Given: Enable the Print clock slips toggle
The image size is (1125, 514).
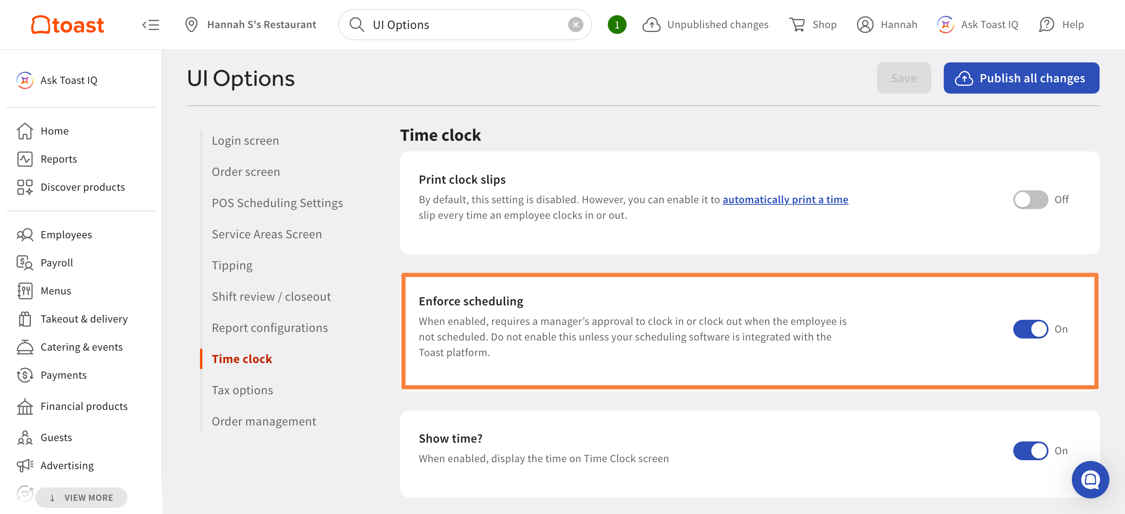Looking at the screenshot, I should [x=1030, y=200].
